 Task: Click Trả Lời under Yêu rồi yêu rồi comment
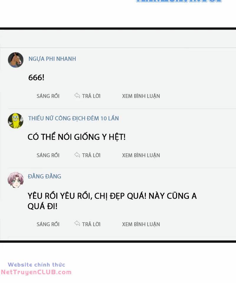[x=91, y=224]
